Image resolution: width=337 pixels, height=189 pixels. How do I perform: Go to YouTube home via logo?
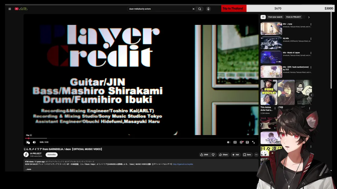click(x=21, y=9)
